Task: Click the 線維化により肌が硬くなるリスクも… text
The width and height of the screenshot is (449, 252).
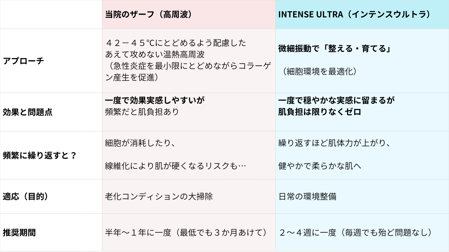Action: (x=176, y=166)
